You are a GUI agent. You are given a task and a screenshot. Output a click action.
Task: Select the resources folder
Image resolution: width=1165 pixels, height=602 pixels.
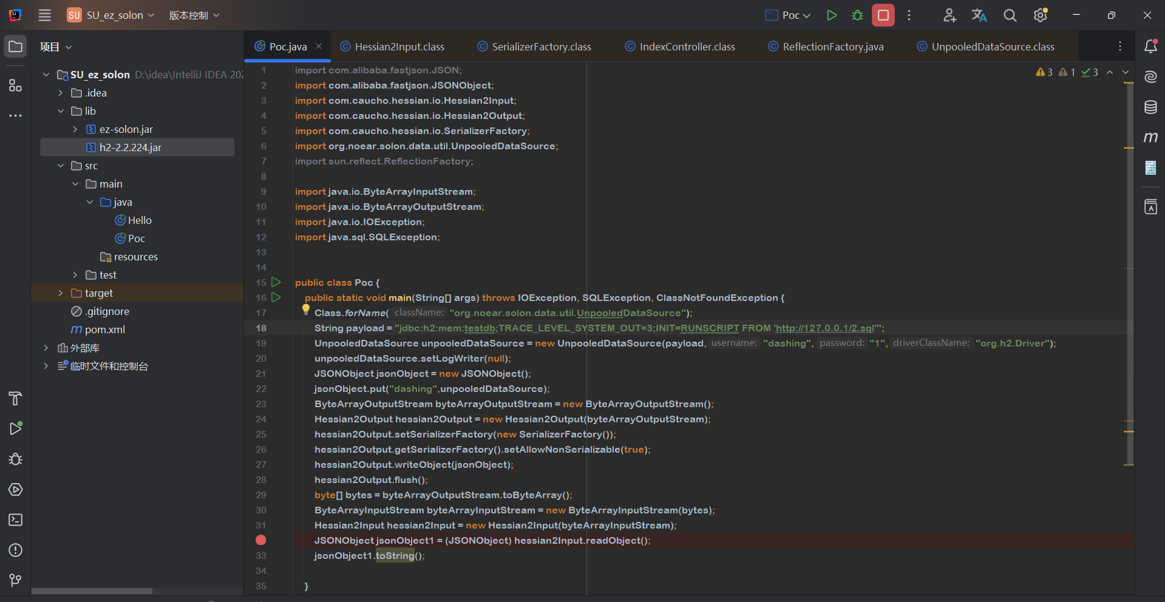pos(129,257)
